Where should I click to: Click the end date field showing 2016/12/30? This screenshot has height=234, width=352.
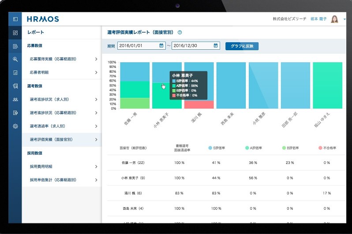[191, 45]
